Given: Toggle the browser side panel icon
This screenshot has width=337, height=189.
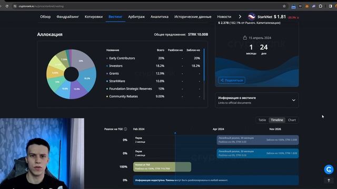Looking at the screenshot, I should pyautogui.click(x=330, y=6).
